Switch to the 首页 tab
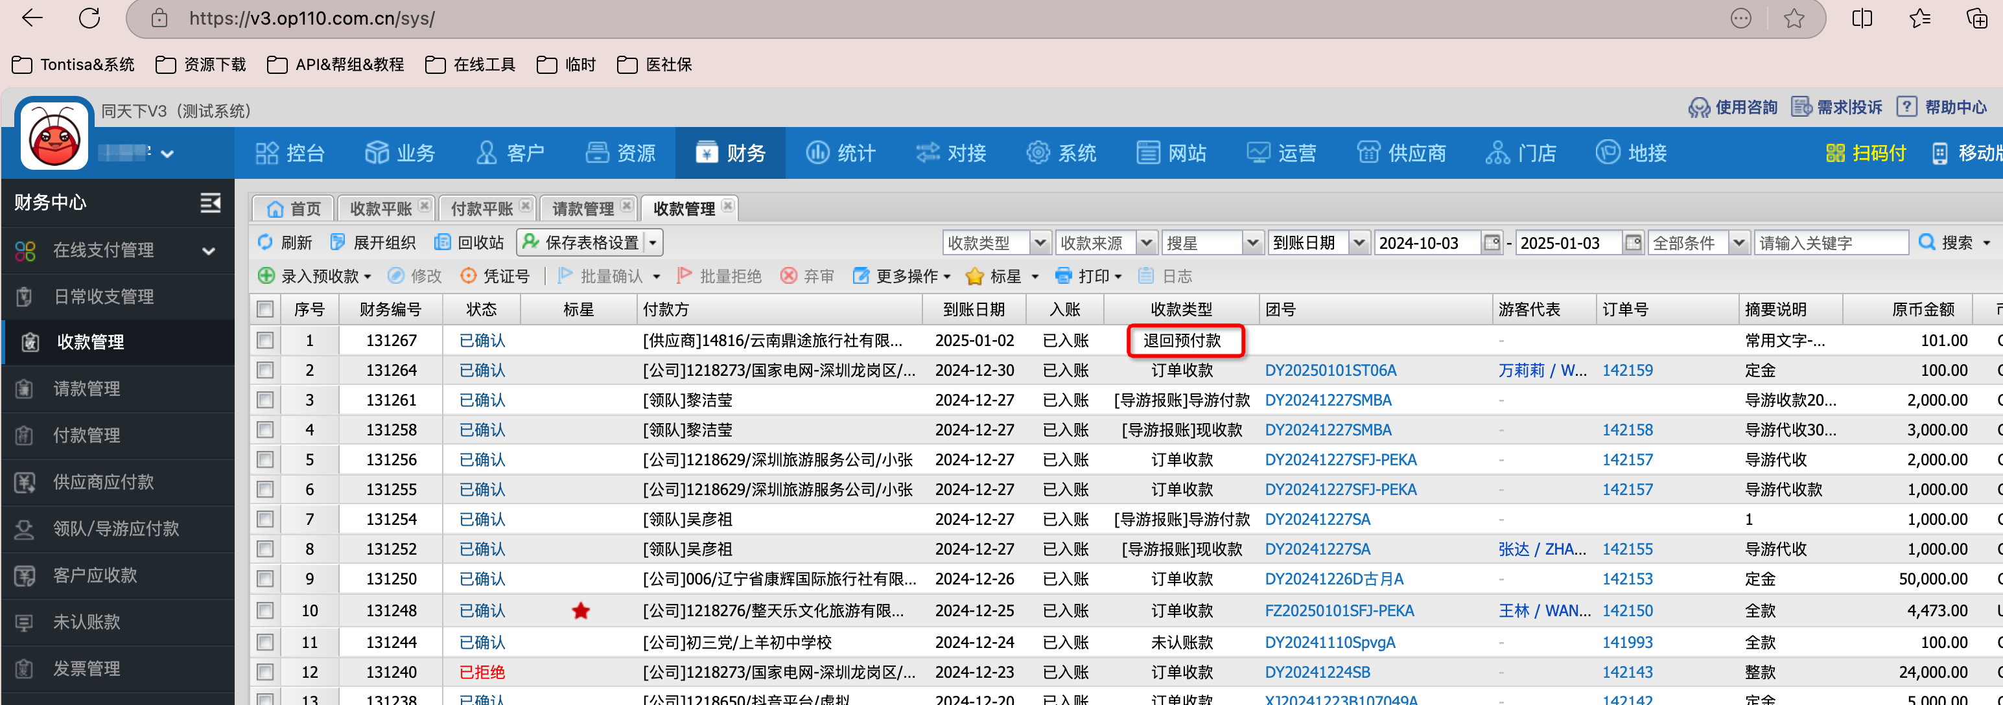This screenshot has height=705, width=2003. pyautogui.click(x=293, y=208)
